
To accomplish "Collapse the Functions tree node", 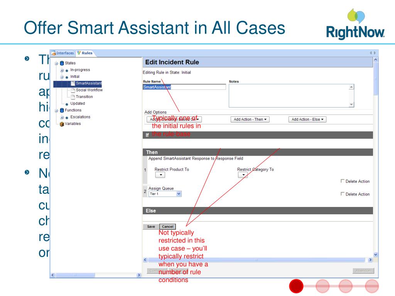I will 56,111.
